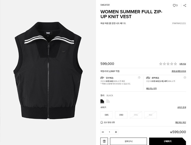
Task: Click the heart wishlist icon
Action: coord(174,5)
